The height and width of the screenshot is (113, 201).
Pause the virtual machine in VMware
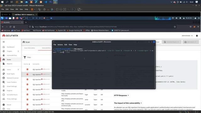[x=32, y=9]
